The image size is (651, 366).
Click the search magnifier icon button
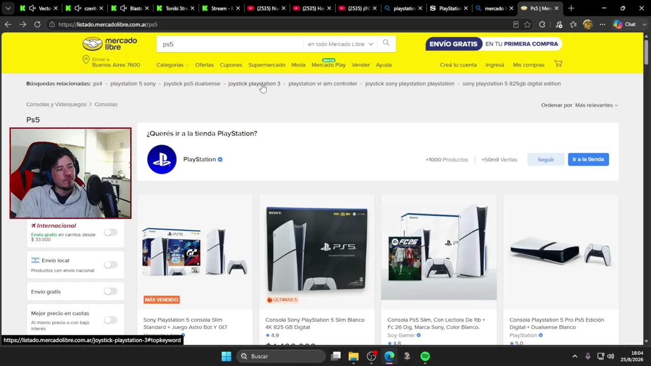click(x=386, y=44)
